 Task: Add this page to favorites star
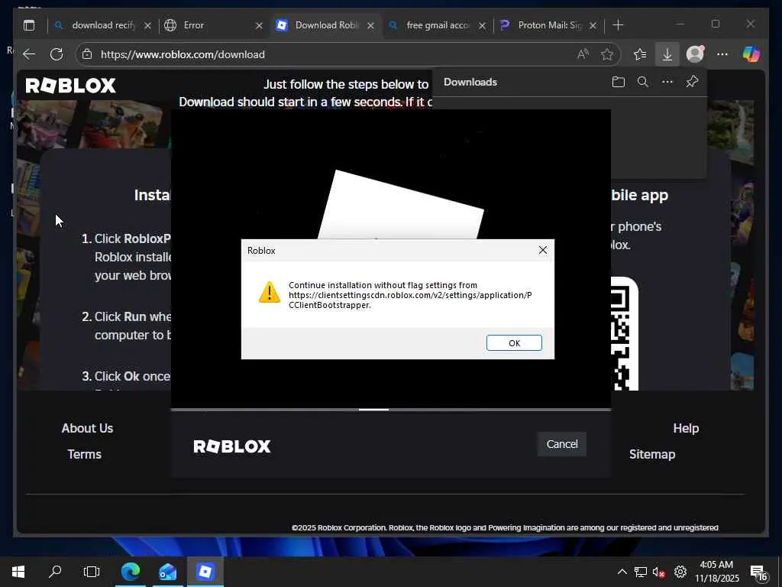point(607,54)
